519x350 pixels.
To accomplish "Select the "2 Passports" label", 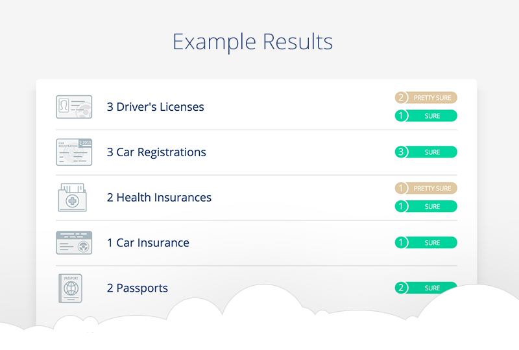I will pos(138,288).
